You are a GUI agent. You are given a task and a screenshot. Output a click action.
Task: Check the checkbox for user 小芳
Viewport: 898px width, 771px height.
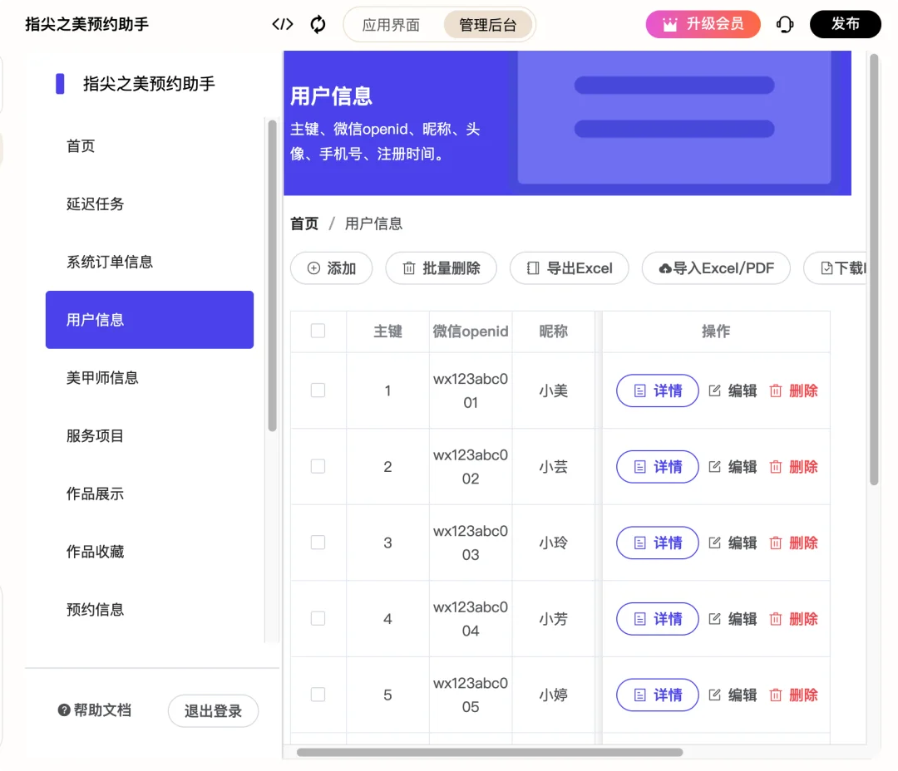[318, 618]
